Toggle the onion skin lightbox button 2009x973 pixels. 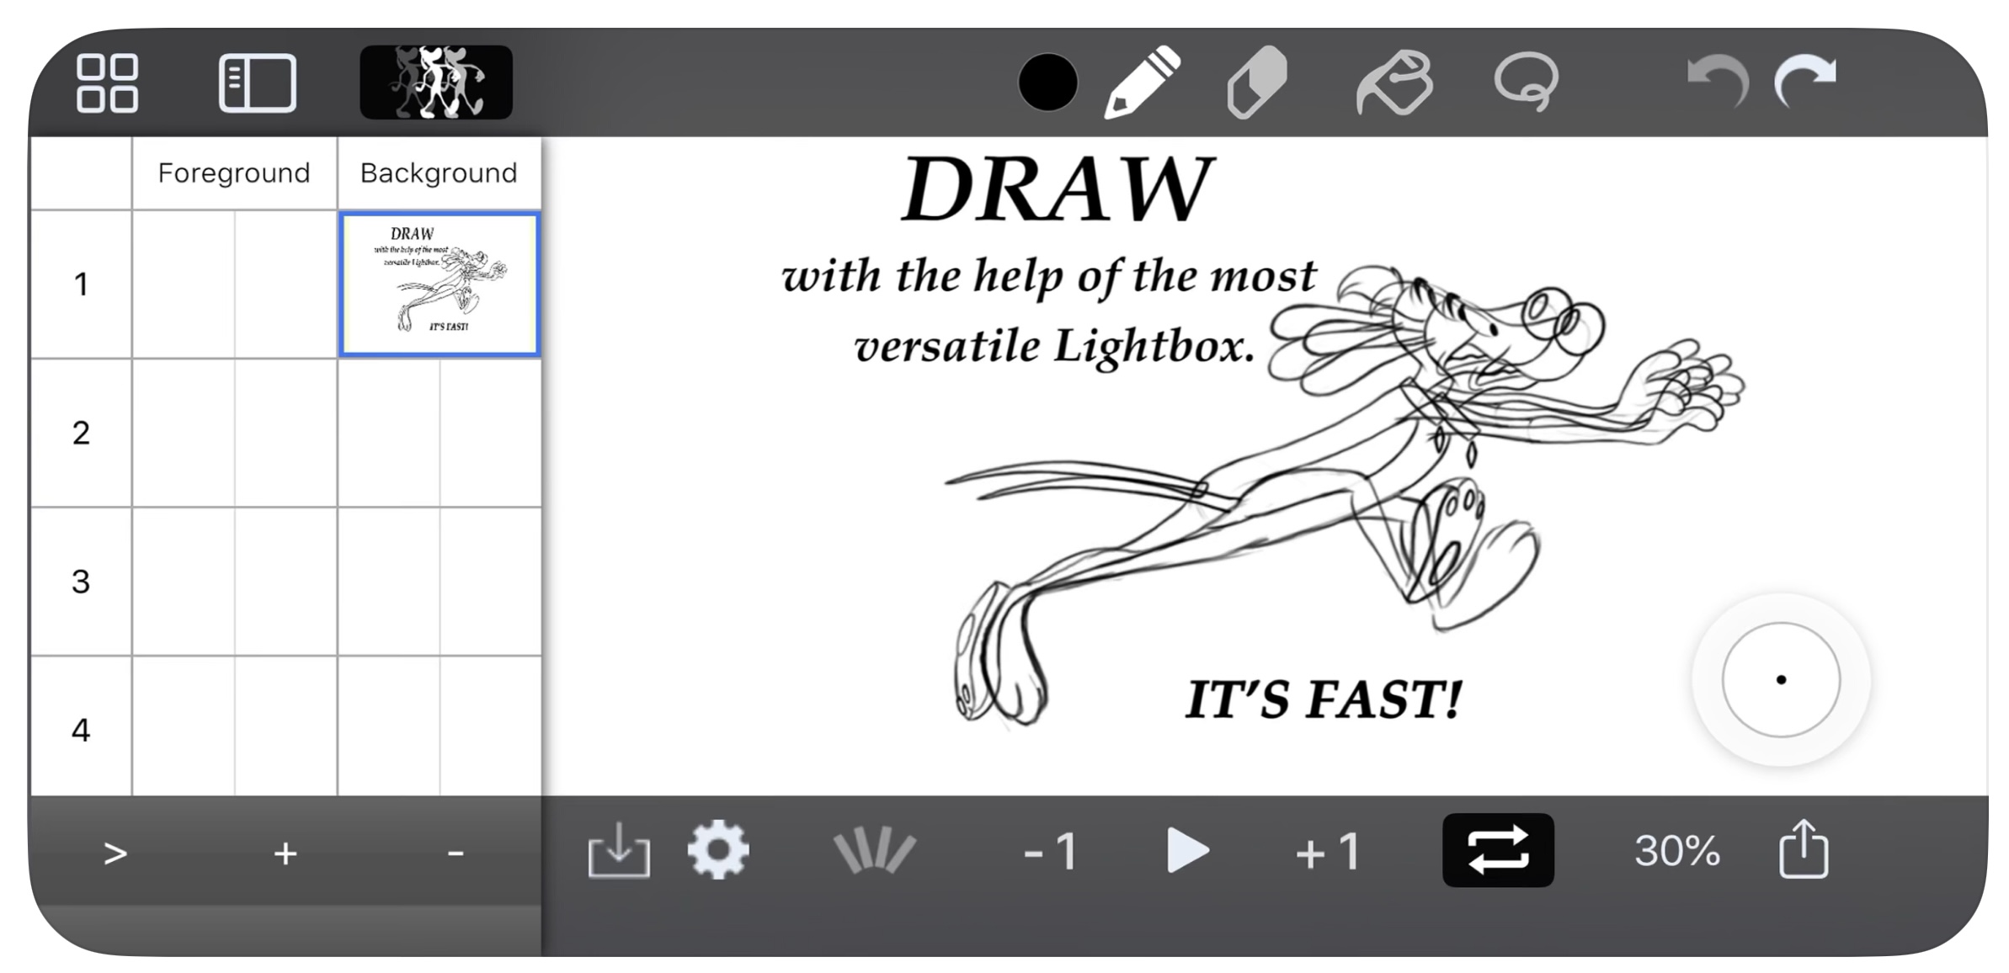(x=435, y=82)
